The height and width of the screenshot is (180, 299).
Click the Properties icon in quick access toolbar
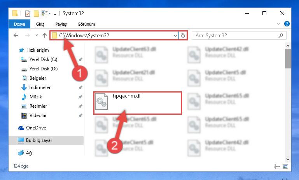coord(28,14)
